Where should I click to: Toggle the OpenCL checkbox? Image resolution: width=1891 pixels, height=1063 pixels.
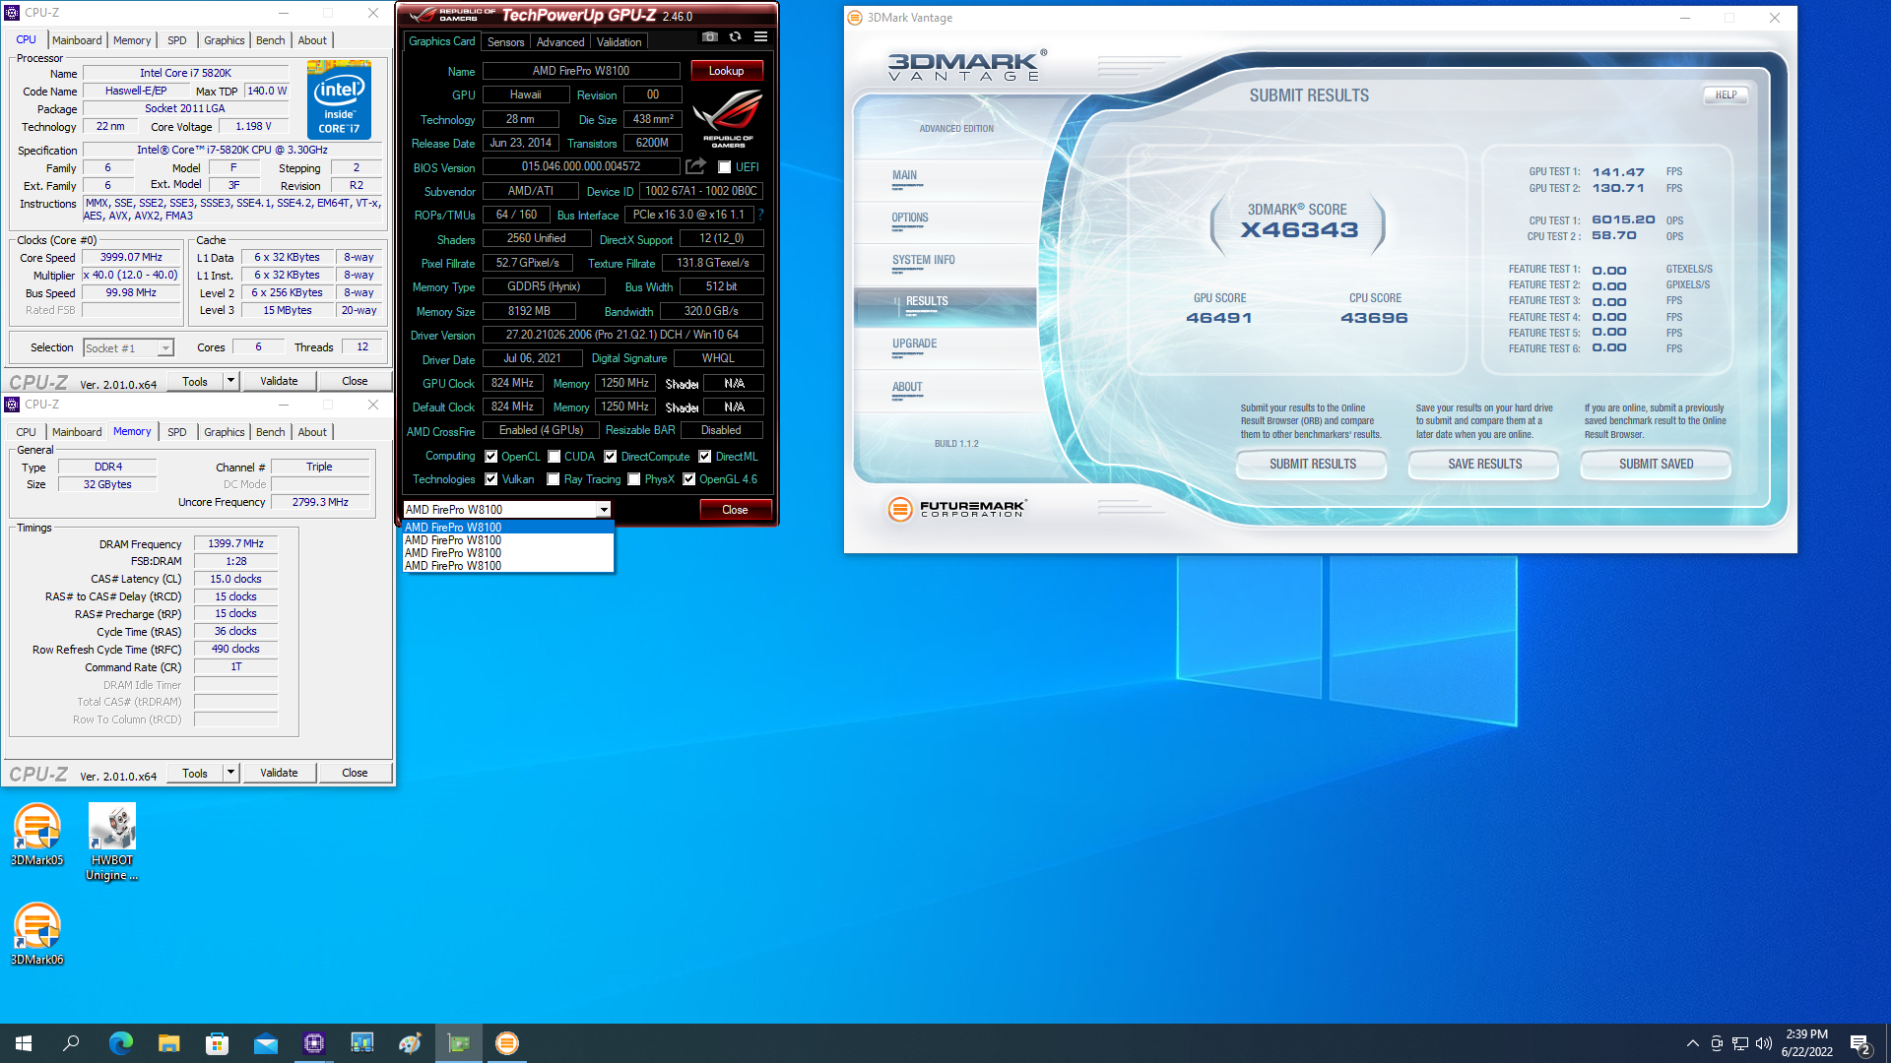[x=491, y=457]
